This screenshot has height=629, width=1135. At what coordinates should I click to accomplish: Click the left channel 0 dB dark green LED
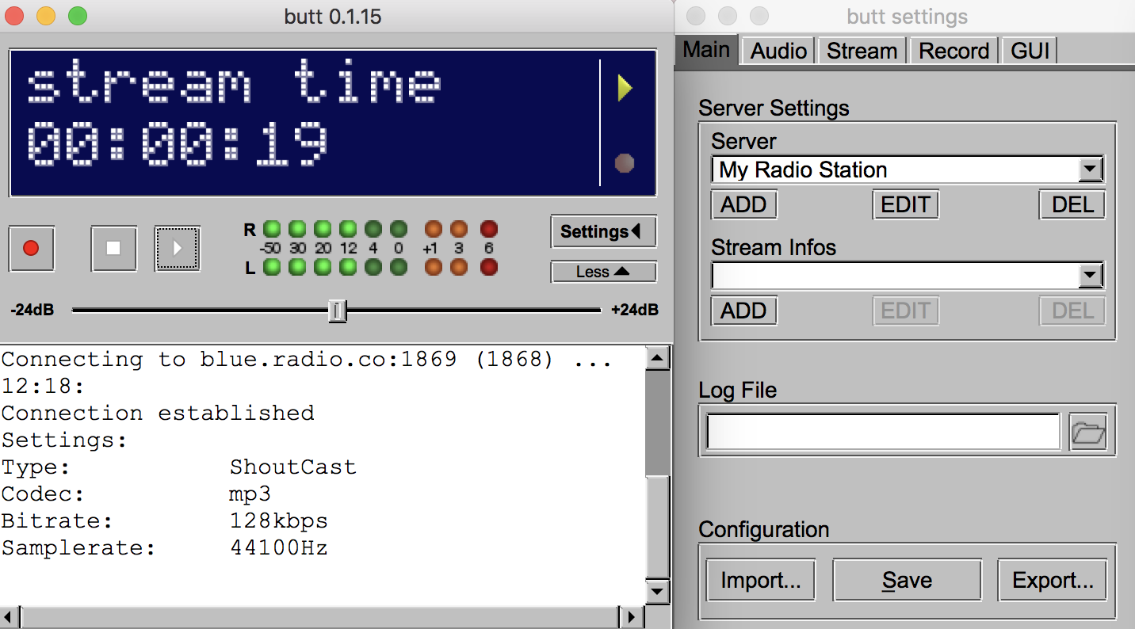pyautogui.click(x=399, y=267)
